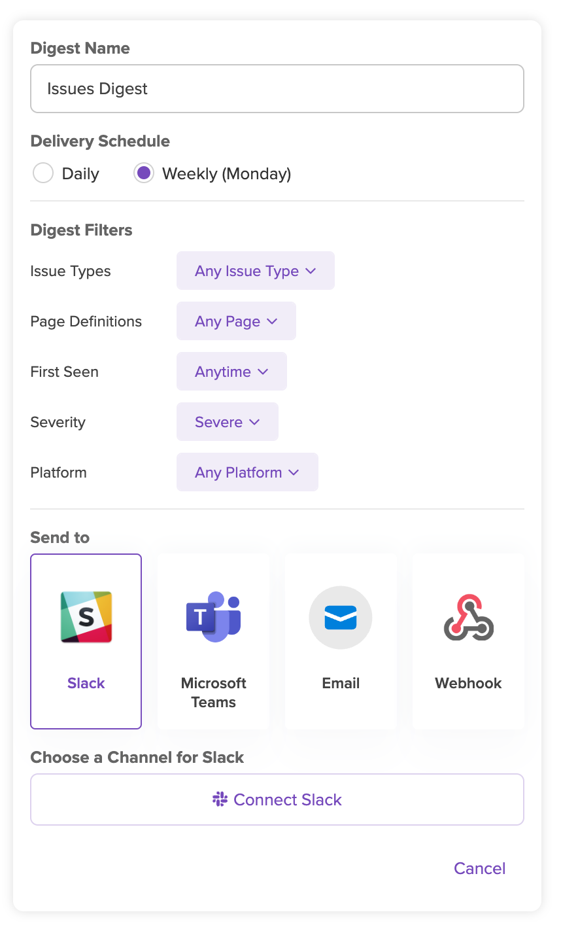This screenshot has width=561, height=929.
Task: Choose the Webhook destination label
Action: click(x=468, y=683)
